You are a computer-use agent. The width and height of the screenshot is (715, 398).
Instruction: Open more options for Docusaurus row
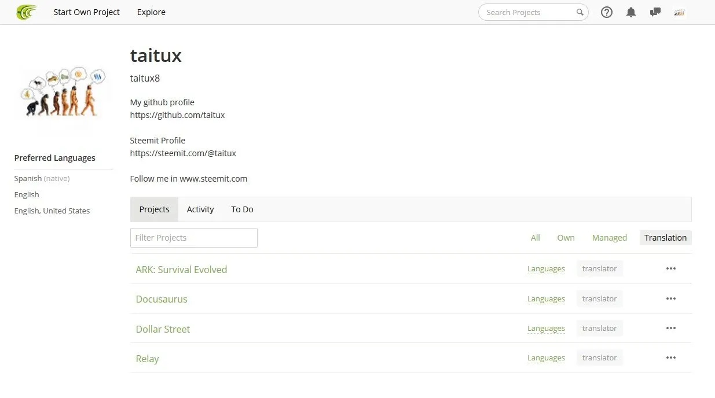click(671, 298)
